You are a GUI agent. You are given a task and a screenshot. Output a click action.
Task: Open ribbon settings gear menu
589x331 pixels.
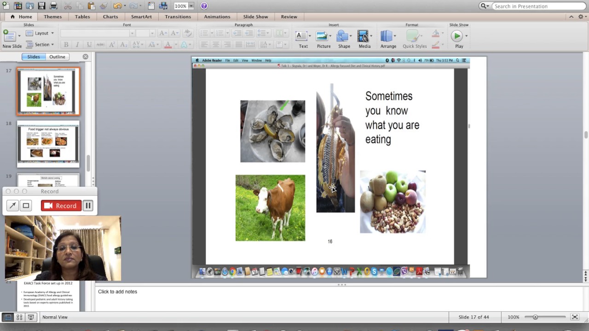tap(581, 17)
